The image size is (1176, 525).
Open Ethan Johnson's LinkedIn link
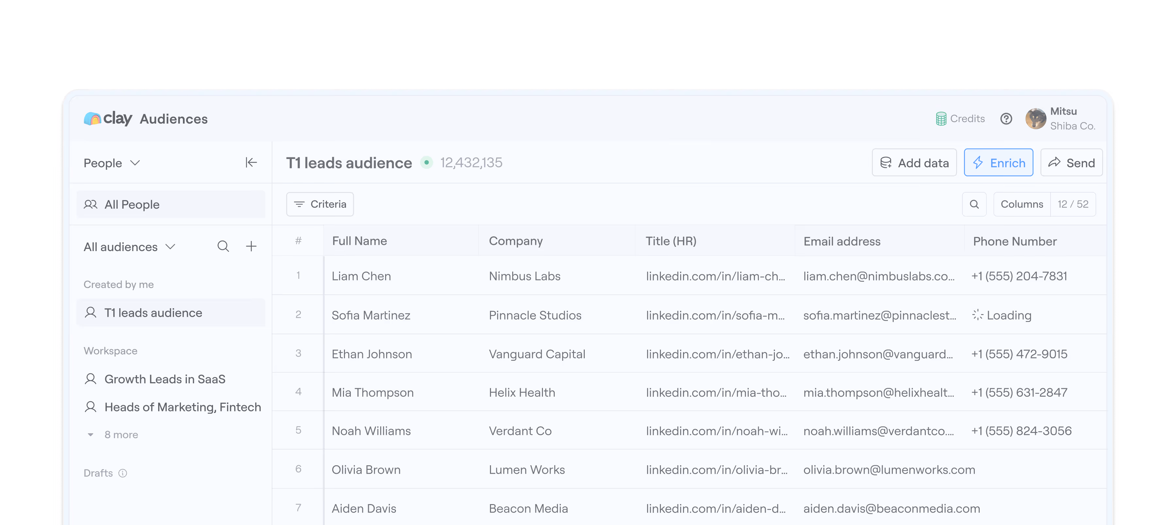(x=718, y=354)
